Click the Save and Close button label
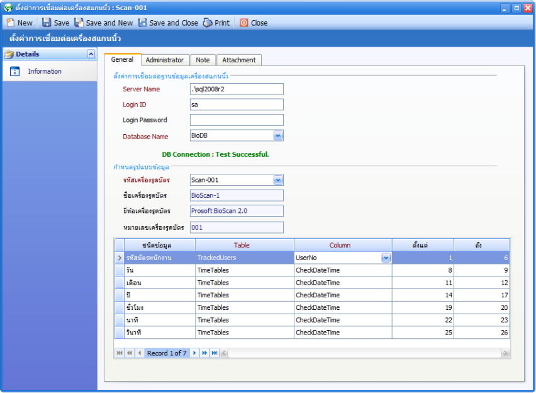The height and width of the screenshot is (393, 536). [x=174, y=23]
